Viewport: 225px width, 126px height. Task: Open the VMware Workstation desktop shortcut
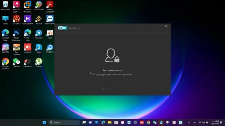(28, 7)
